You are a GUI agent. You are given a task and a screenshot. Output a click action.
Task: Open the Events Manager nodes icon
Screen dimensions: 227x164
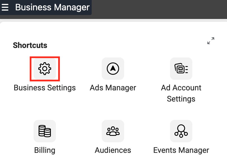tap(181, 131)
